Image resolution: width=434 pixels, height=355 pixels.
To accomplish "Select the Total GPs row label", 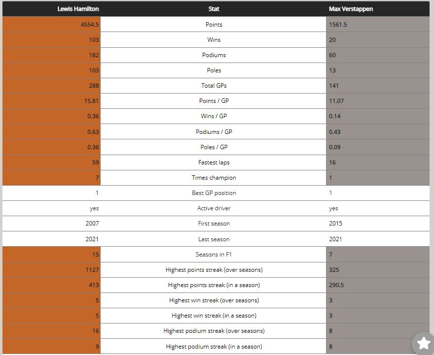I will pyautogui.click(x=214, y=85).
